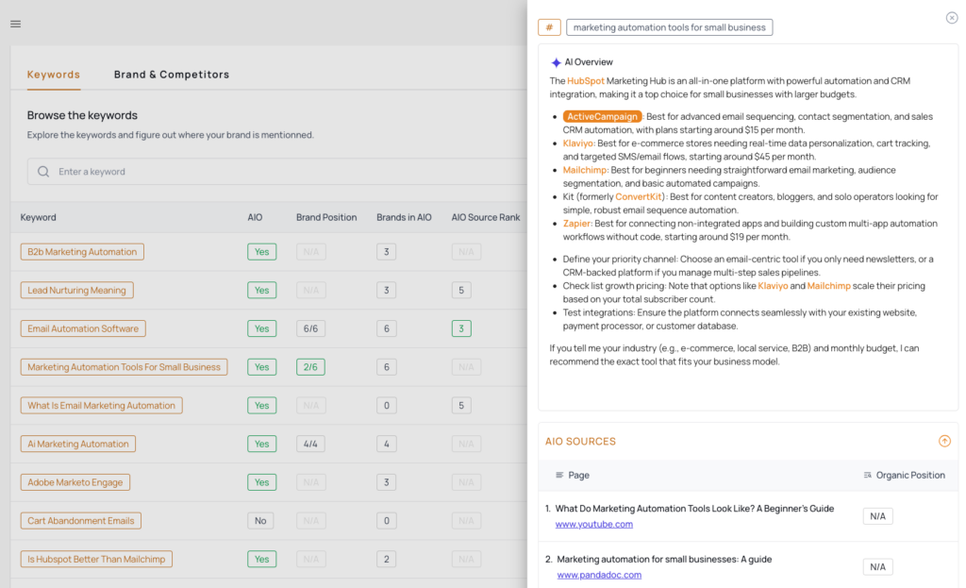Click the green 3 source rank badge

(x=461, y=328)
